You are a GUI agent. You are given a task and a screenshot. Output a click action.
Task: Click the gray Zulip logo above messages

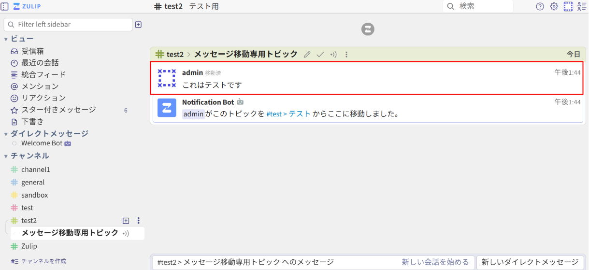click(x=368, y=29)
